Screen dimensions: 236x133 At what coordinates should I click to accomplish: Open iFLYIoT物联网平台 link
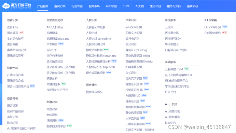176,81
